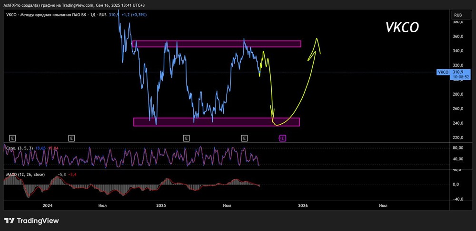
Task: Click the 360,0 price axis label
Action: click(x=458, y=37)
